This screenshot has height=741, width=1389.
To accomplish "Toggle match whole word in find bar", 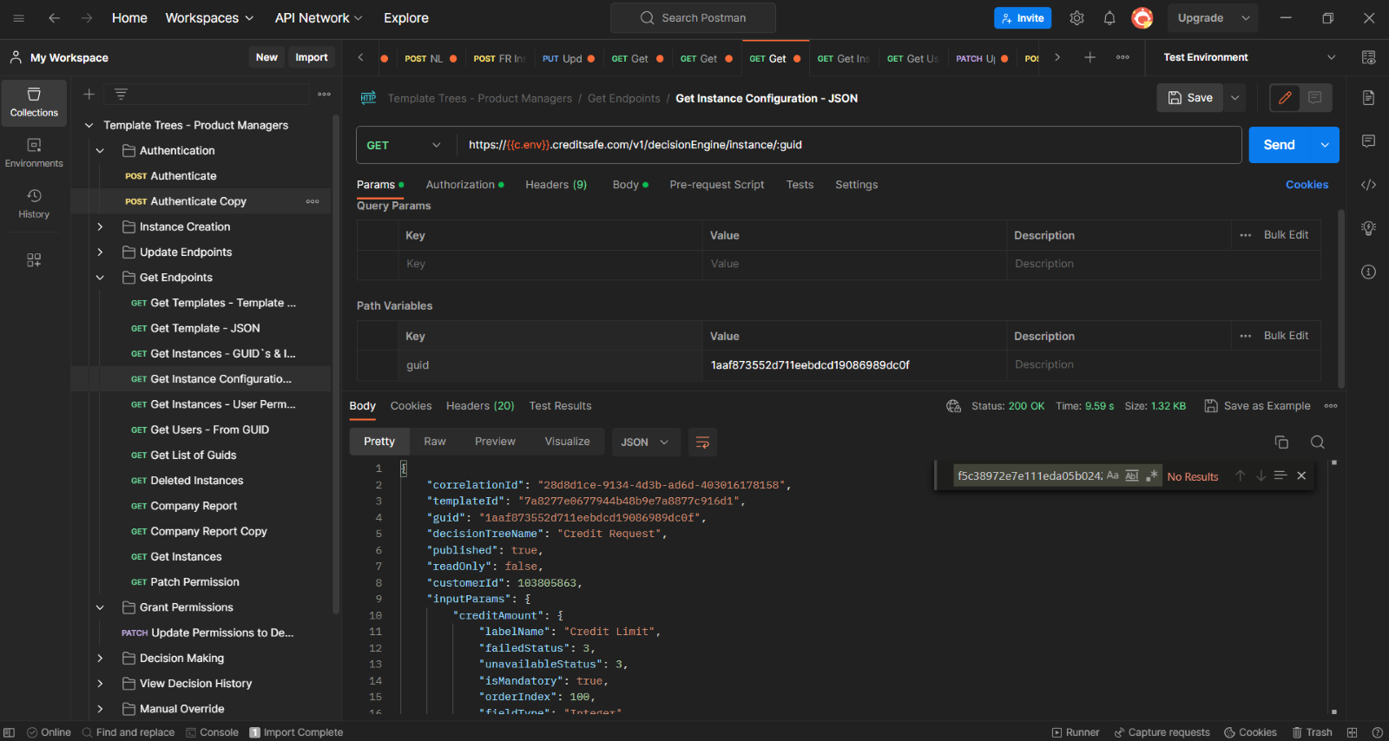I will click(x=1132, y=475).
